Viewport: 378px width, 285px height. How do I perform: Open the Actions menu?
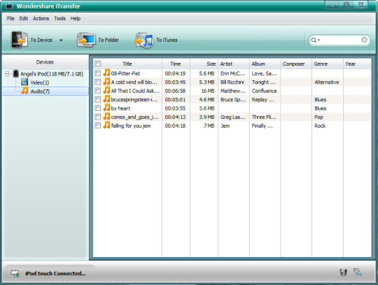click(x=41, y=19)
